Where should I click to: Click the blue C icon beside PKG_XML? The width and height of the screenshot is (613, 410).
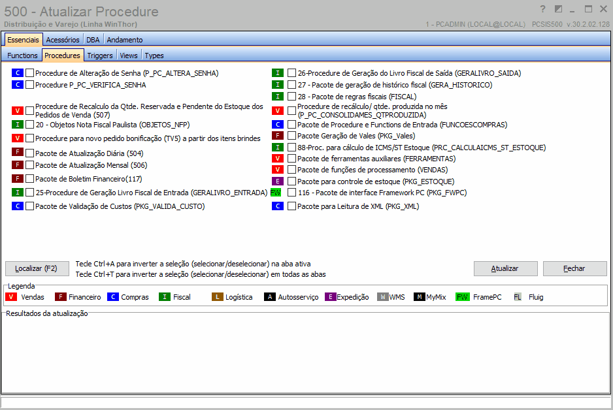click(x=278, y=206)
